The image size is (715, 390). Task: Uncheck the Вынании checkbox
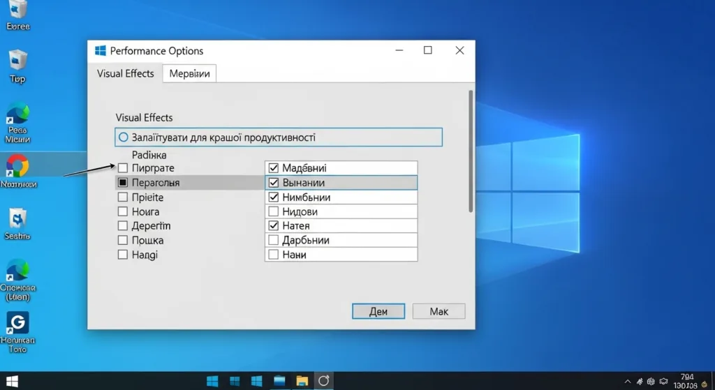click(274, 183)
